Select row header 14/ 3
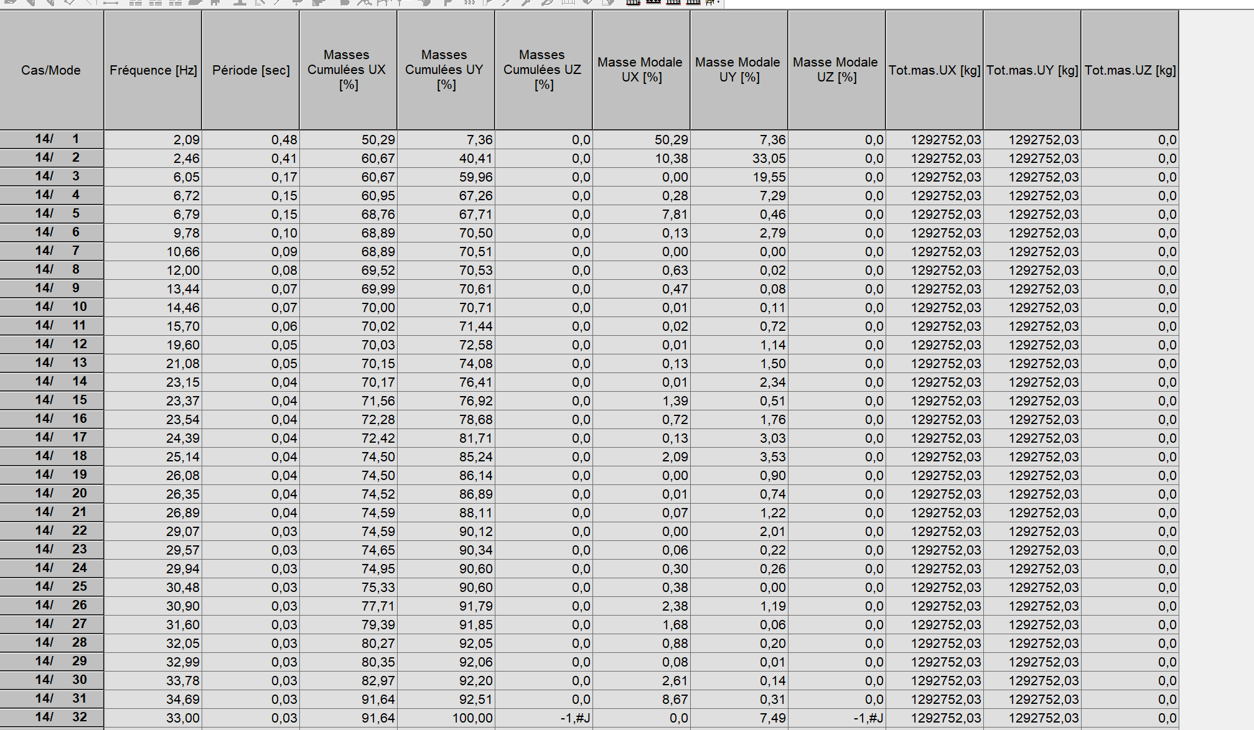Viewport: 1254px width, 730px height. (x=52, y=177)
